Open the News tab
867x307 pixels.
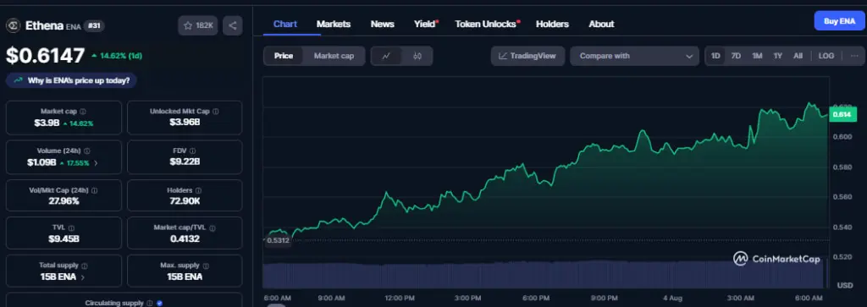[x=382, y=24]
